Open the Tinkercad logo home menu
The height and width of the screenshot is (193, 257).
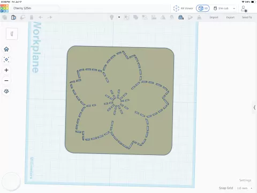click(4, 8)
